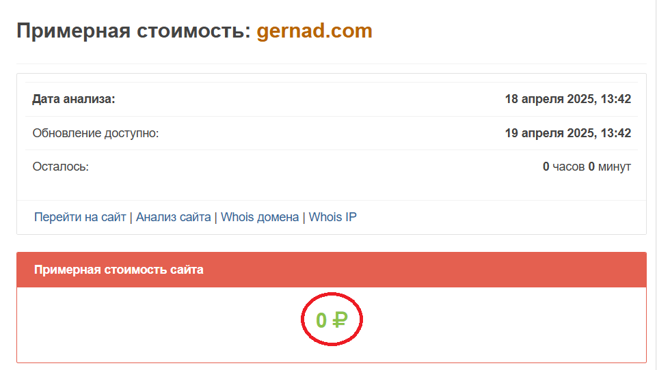Open the Whois IP link
Image resolution: width=657 pixels, height=370 pixels.
pos(332,217)
